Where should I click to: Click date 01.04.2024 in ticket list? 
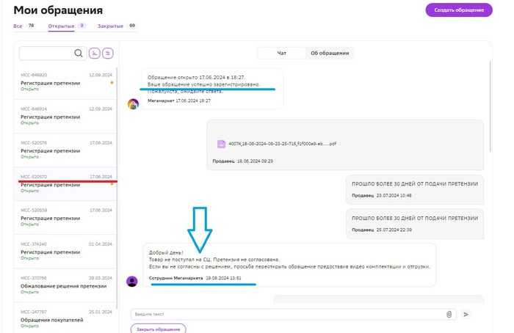click(101, 244)
